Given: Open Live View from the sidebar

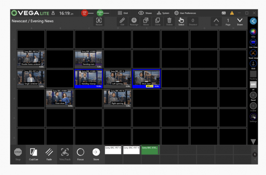Looking at the screenshot, I should coord(253,42).
